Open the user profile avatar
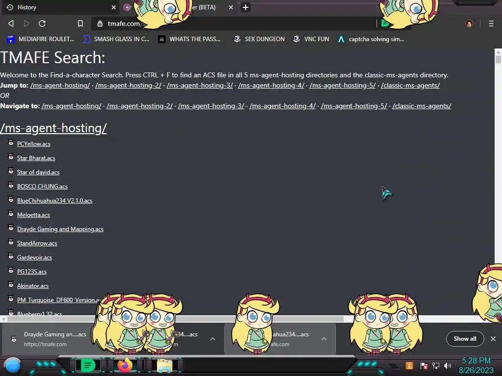 tap(469, 23)
